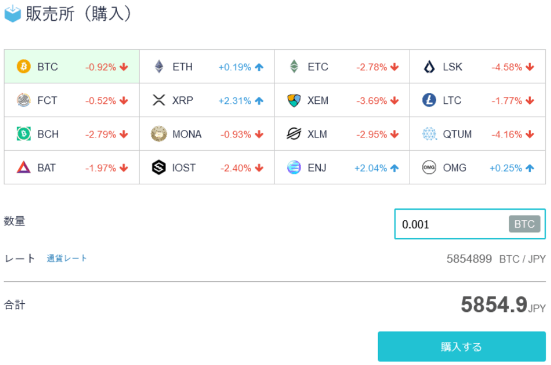Click the 購入する purchase button
551x365 pixels.
pyautogui.click(x=461, y=347)
